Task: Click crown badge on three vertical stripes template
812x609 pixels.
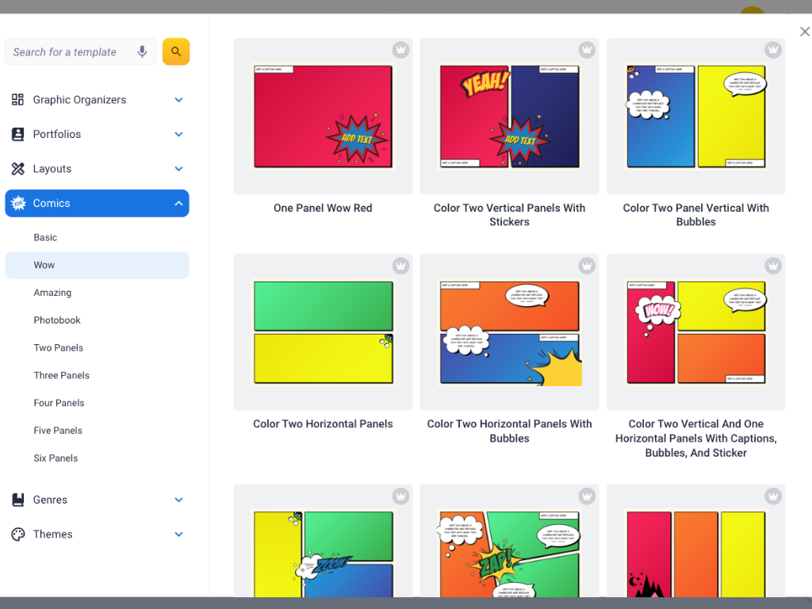Action: tap(773, 496)
